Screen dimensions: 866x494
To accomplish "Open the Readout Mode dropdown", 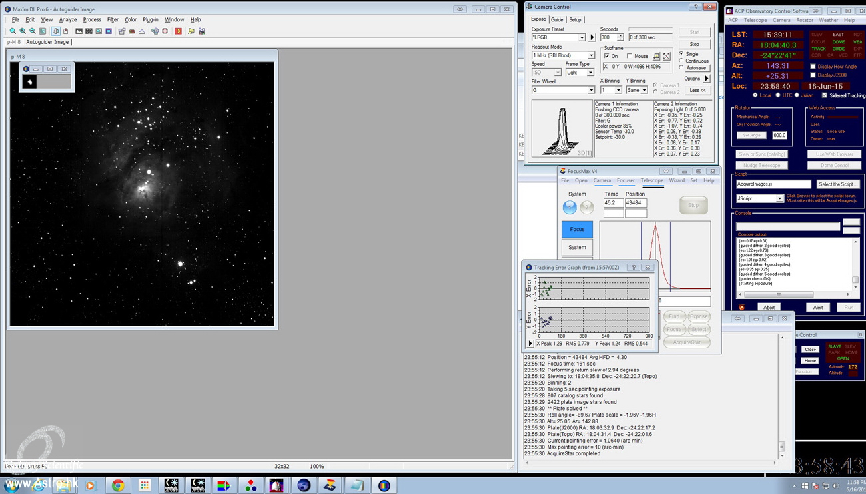I will pos(590,55).
